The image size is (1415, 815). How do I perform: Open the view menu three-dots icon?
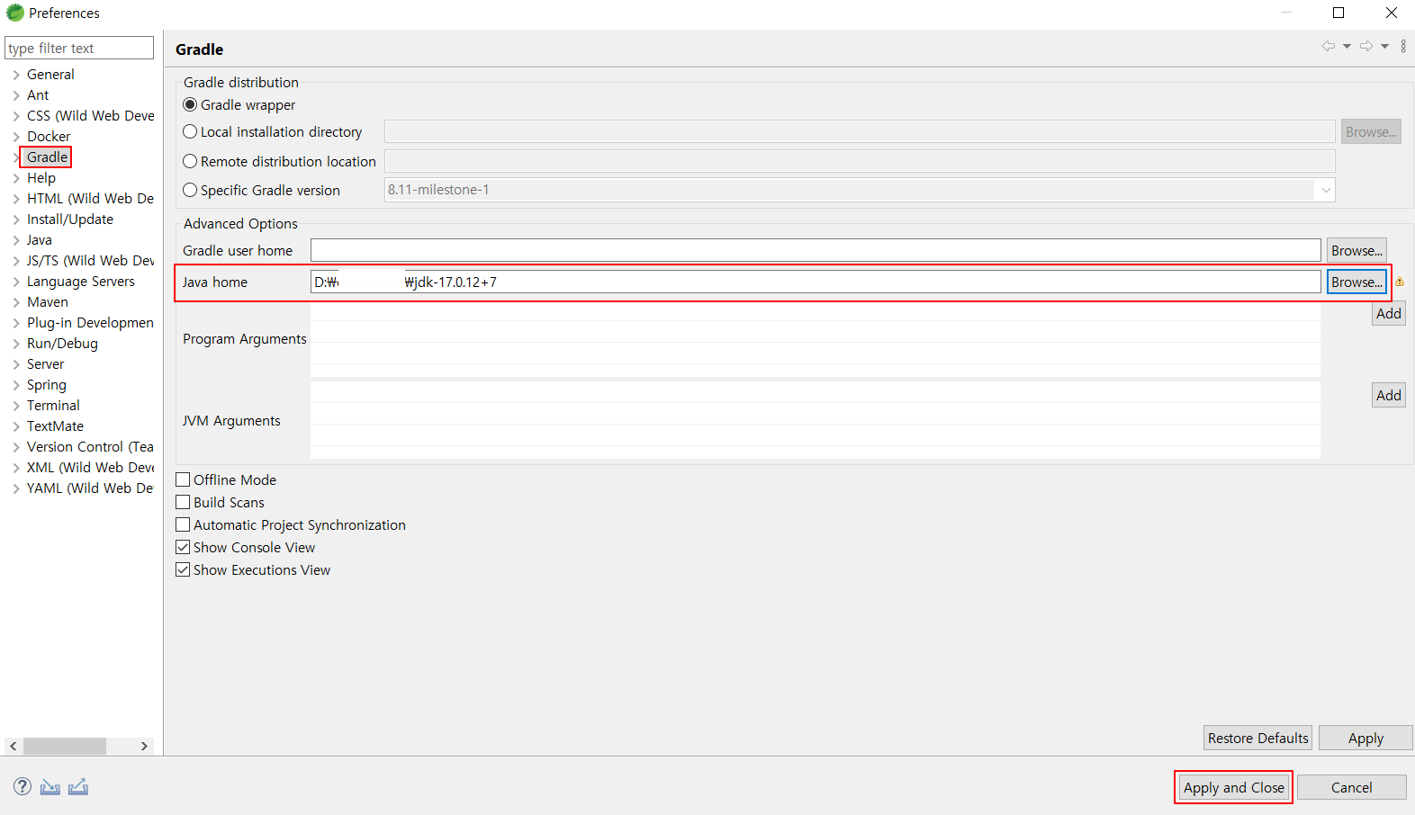pyautogui.click(x=1403, y=46)
